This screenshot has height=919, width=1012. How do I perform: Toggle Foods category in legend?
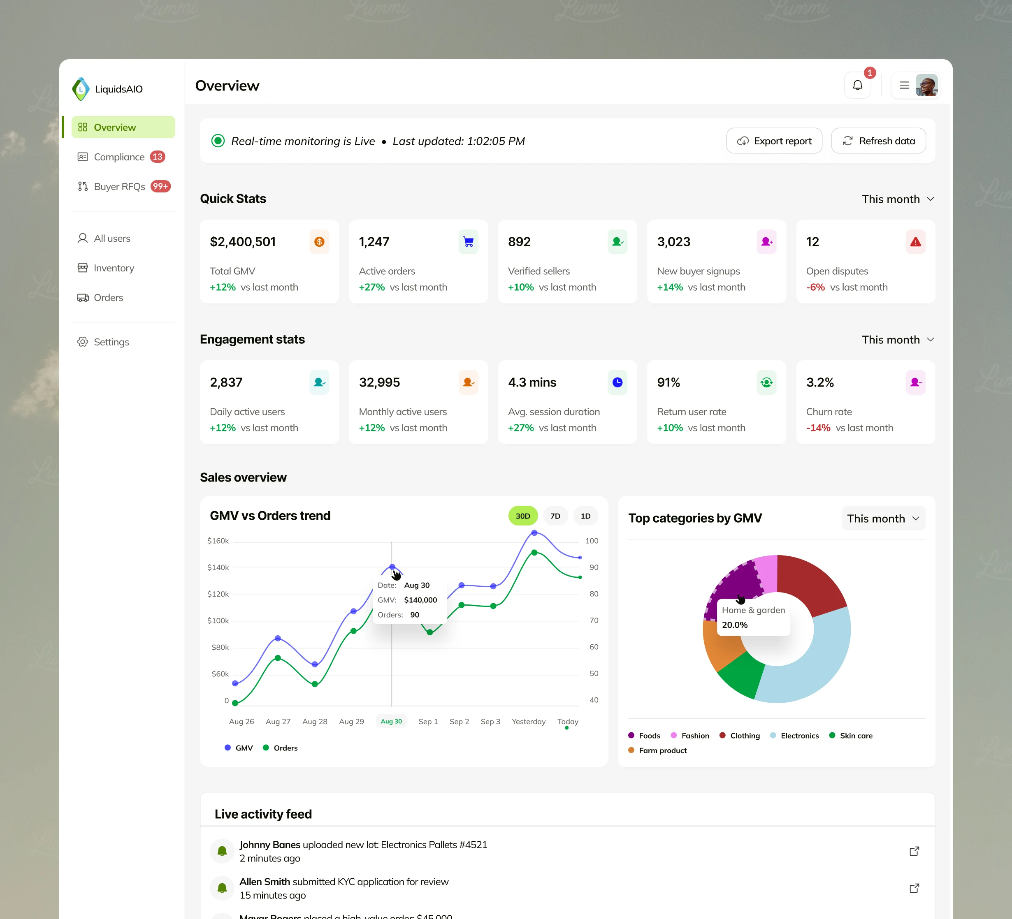[644, 736]
